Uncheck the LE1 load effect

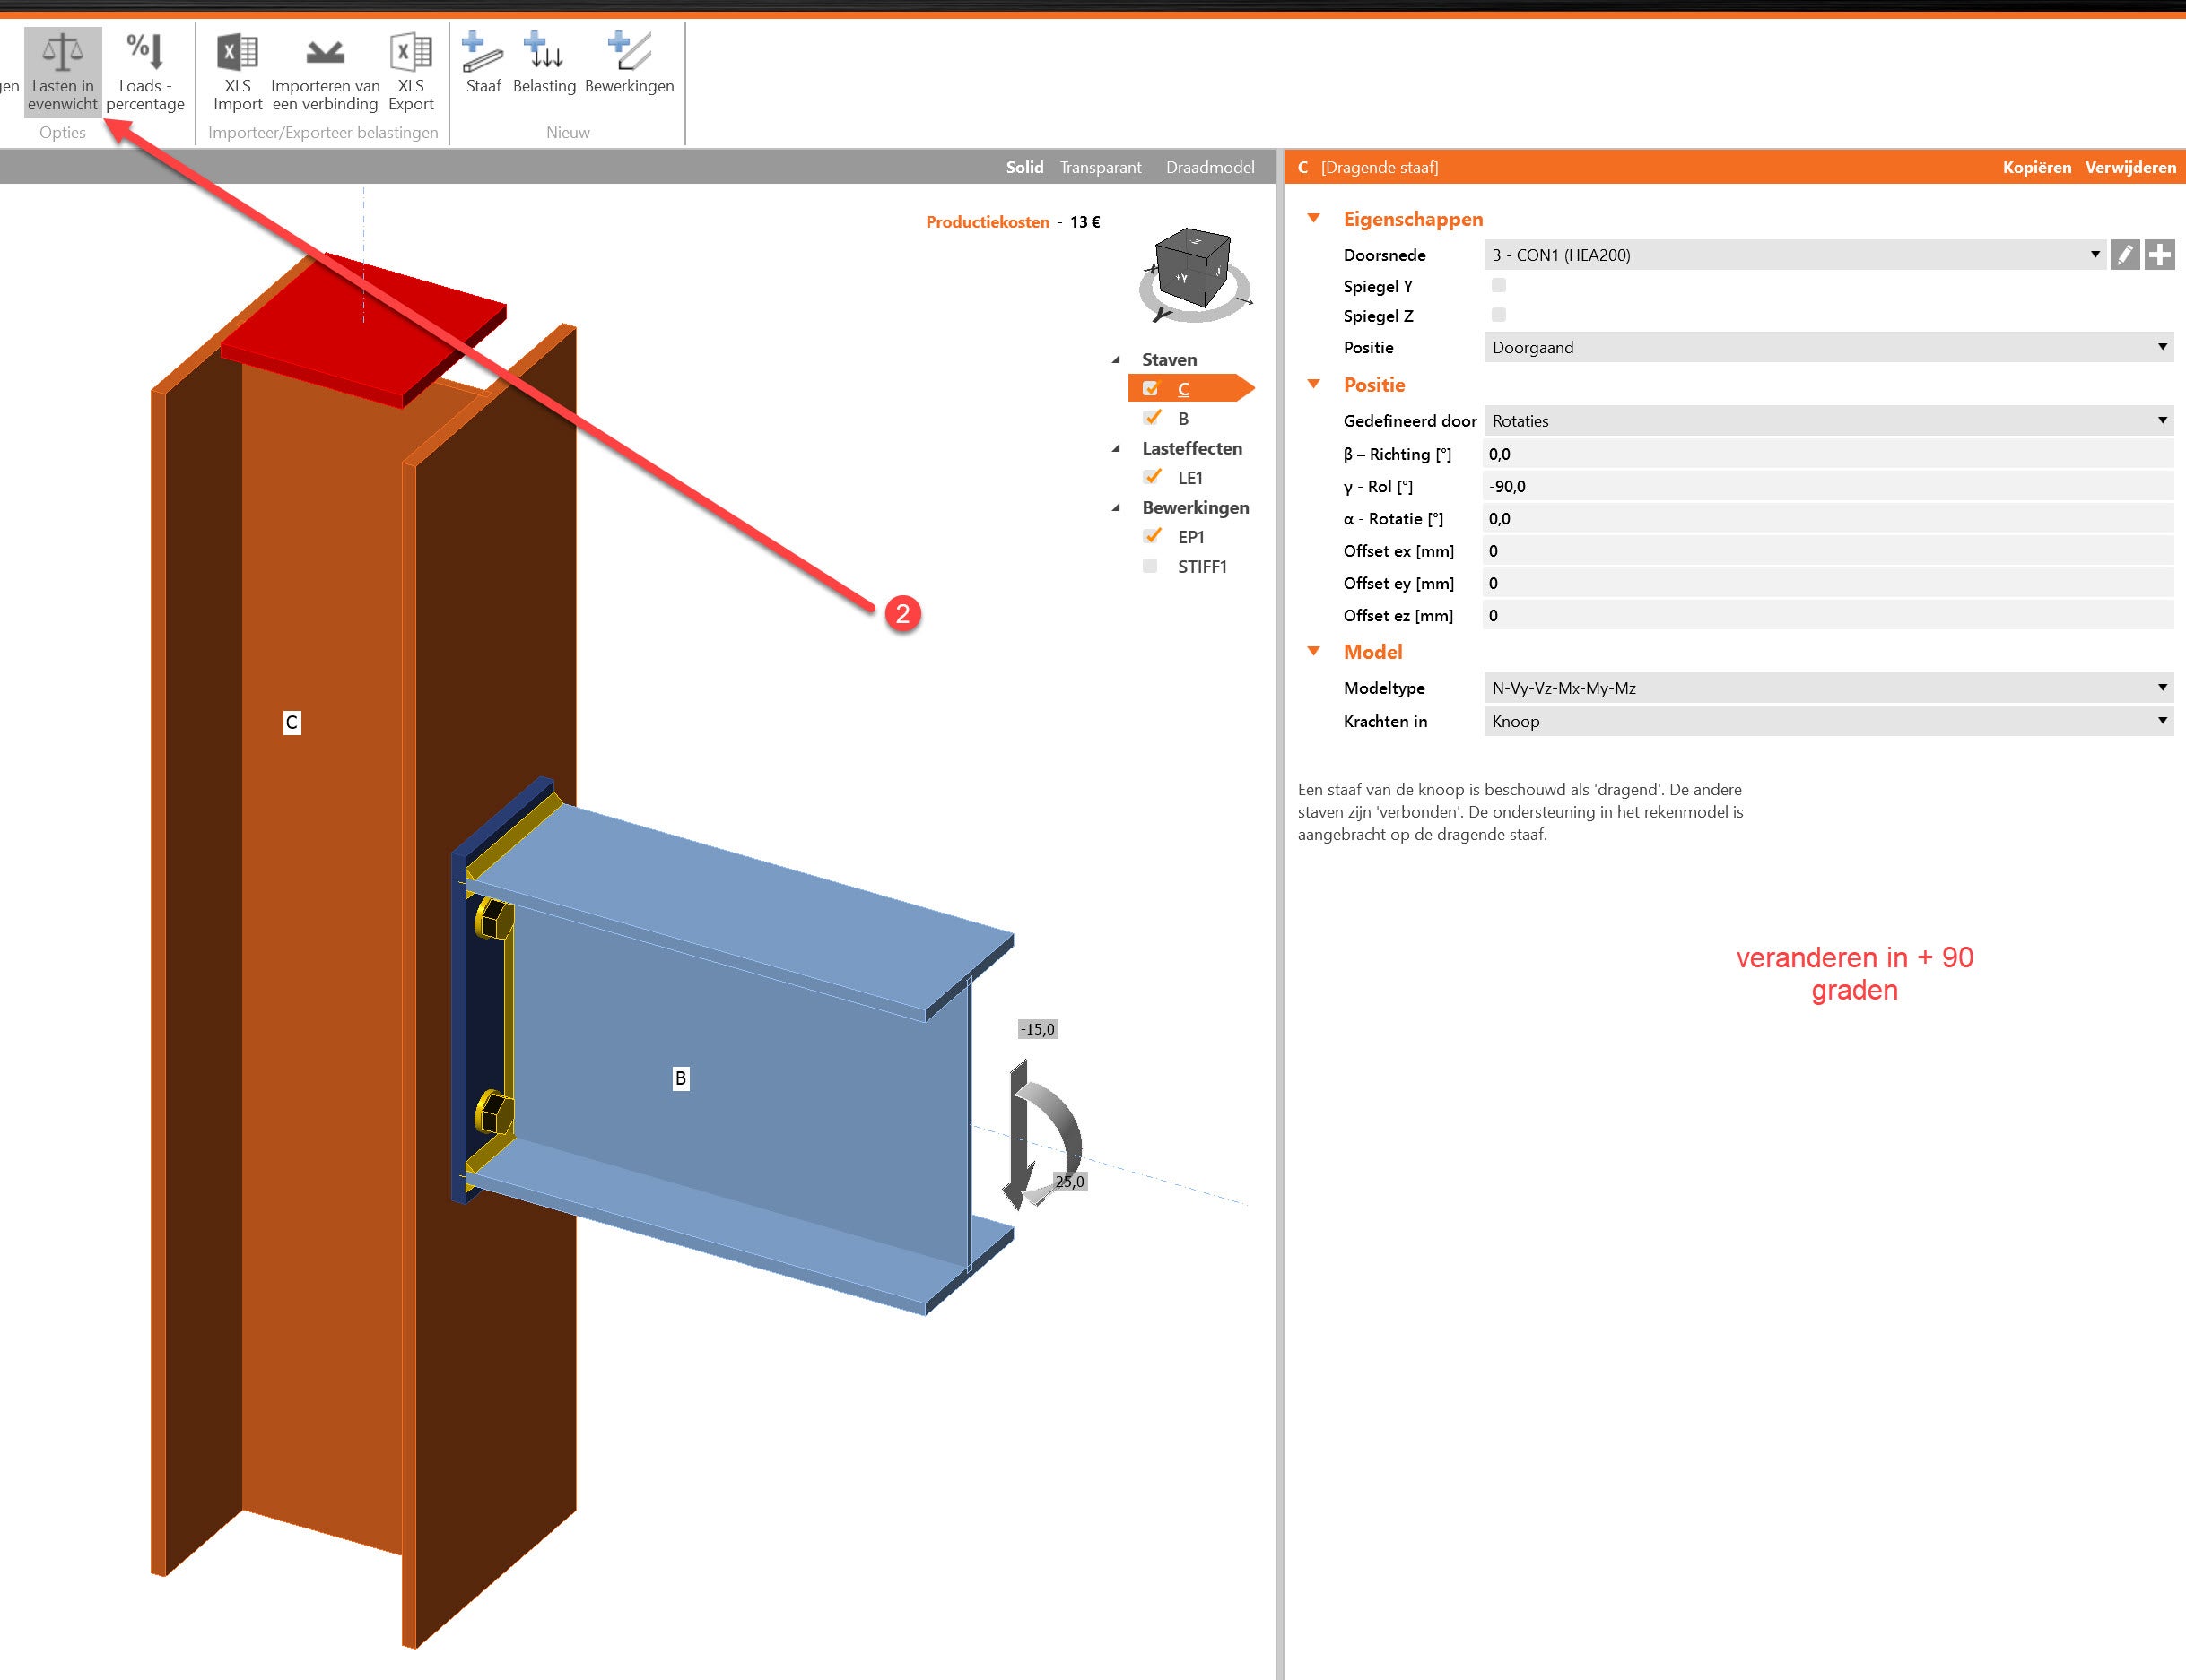(1153, 477)
